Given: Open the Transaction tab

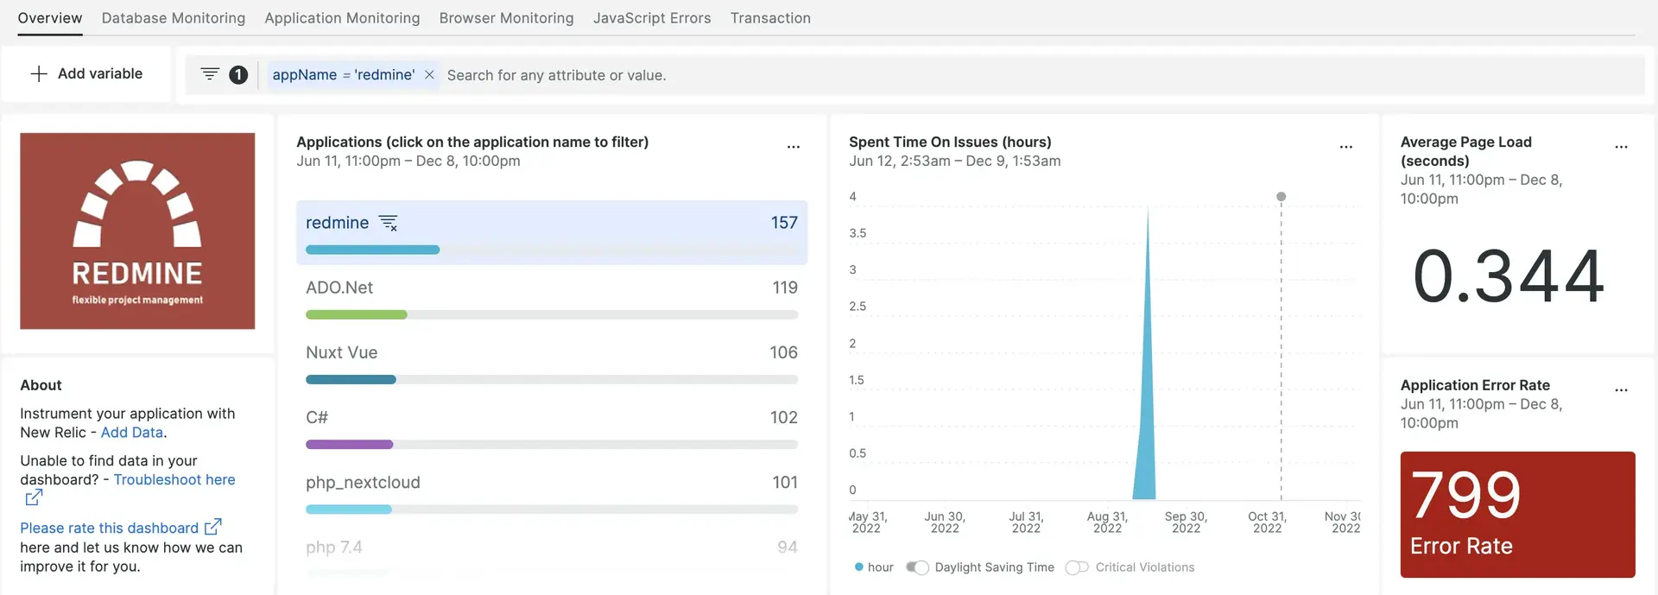Looking at the screenshot, I should pyautogui.click(x=770, y=18).
